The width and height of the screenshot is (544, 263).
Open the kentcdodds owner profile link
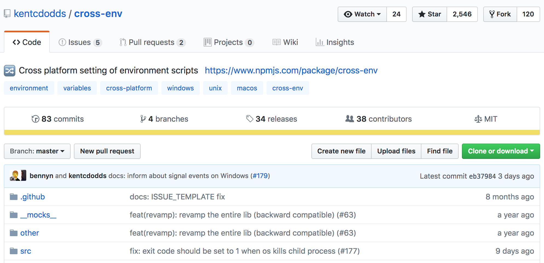tap(40, 14)
